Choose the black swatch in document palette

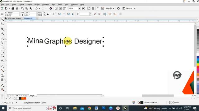[20, 98]
